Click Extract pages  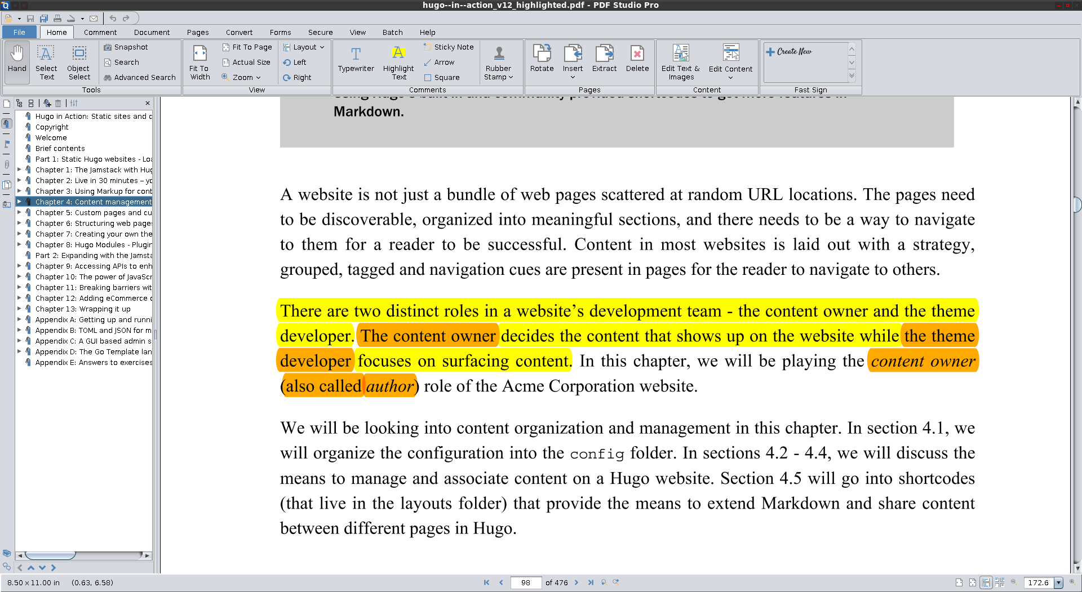tap(604, 59)
